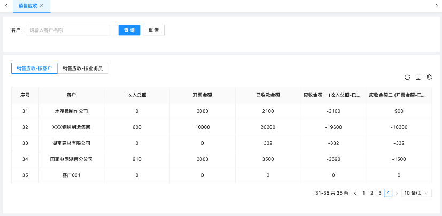Select the 水泥板制作公司 cell
Image resolution: width=442 pixels, height=216 pixels.
[72, 111]
